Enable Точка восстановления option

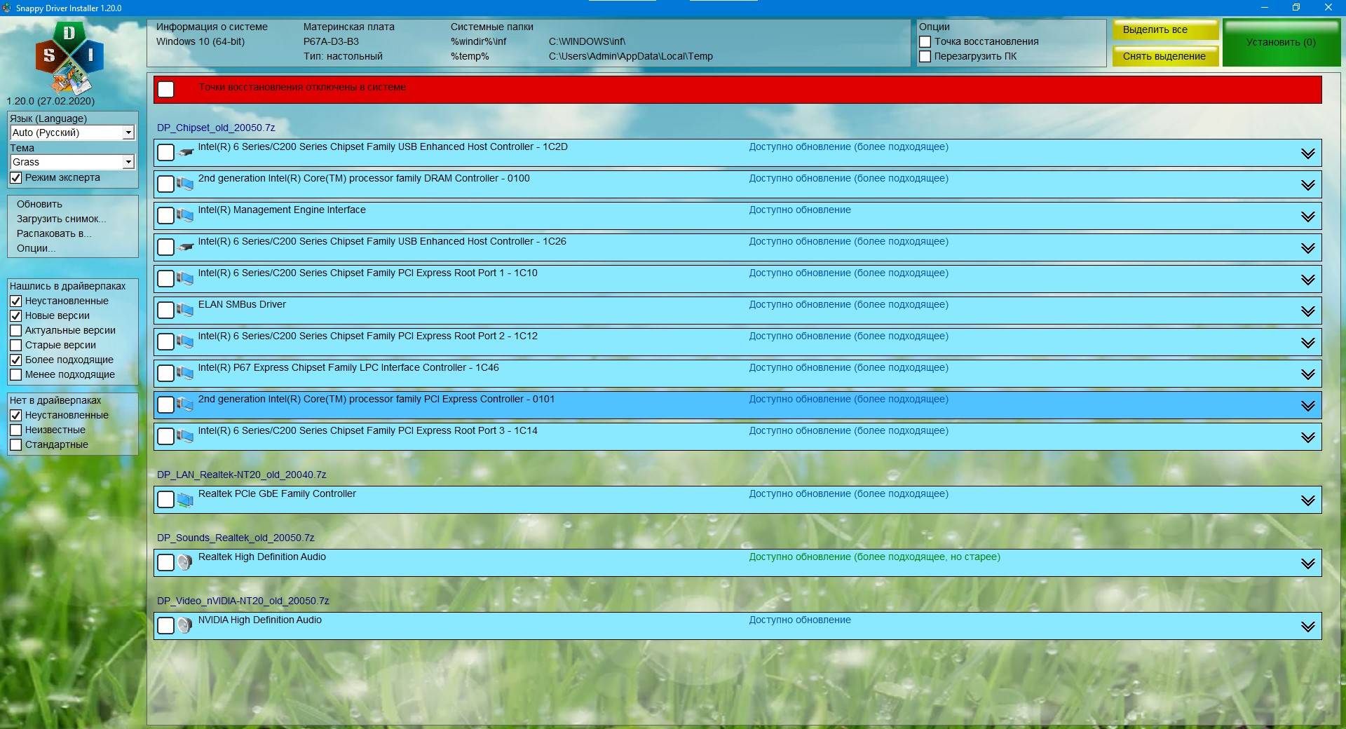tap(925, 41)
